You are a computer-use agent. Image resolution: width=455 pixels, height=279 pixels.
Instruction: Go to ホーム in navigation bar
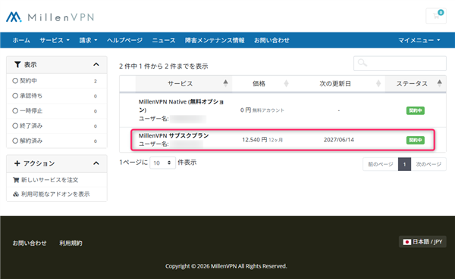coord(21,40)
